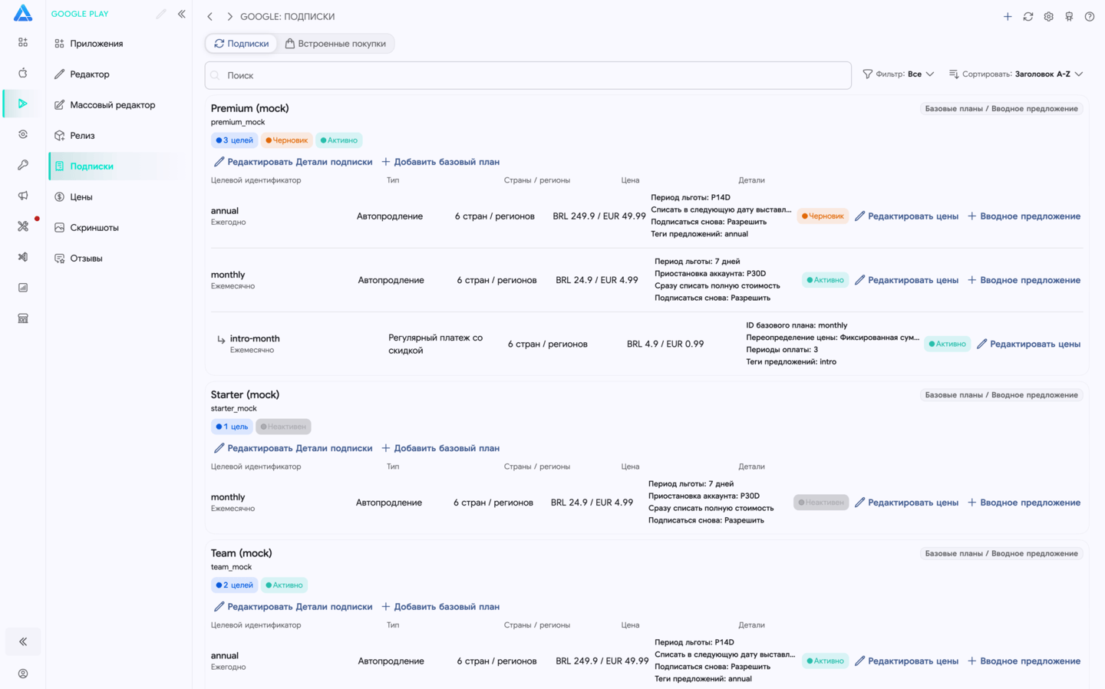The image size is (1105, 689).
Task: Open the settings gear in the top bar
Action: point(1049,16)
